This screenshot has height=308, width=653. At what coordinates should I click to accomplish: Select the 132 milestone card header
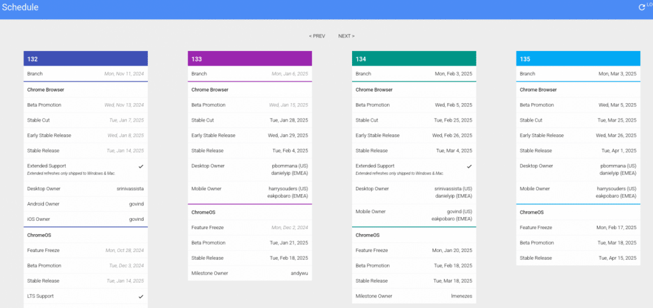pyautogui.click(x=86, y=59)
